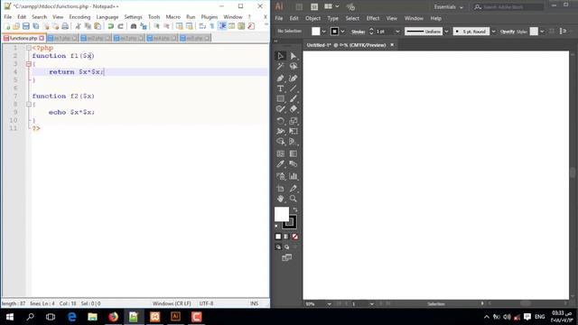The width and height of the screenshot is (578, 325).
Task: Activate the Hand tool
Action: pyautogui.click(x=280, y=199)
